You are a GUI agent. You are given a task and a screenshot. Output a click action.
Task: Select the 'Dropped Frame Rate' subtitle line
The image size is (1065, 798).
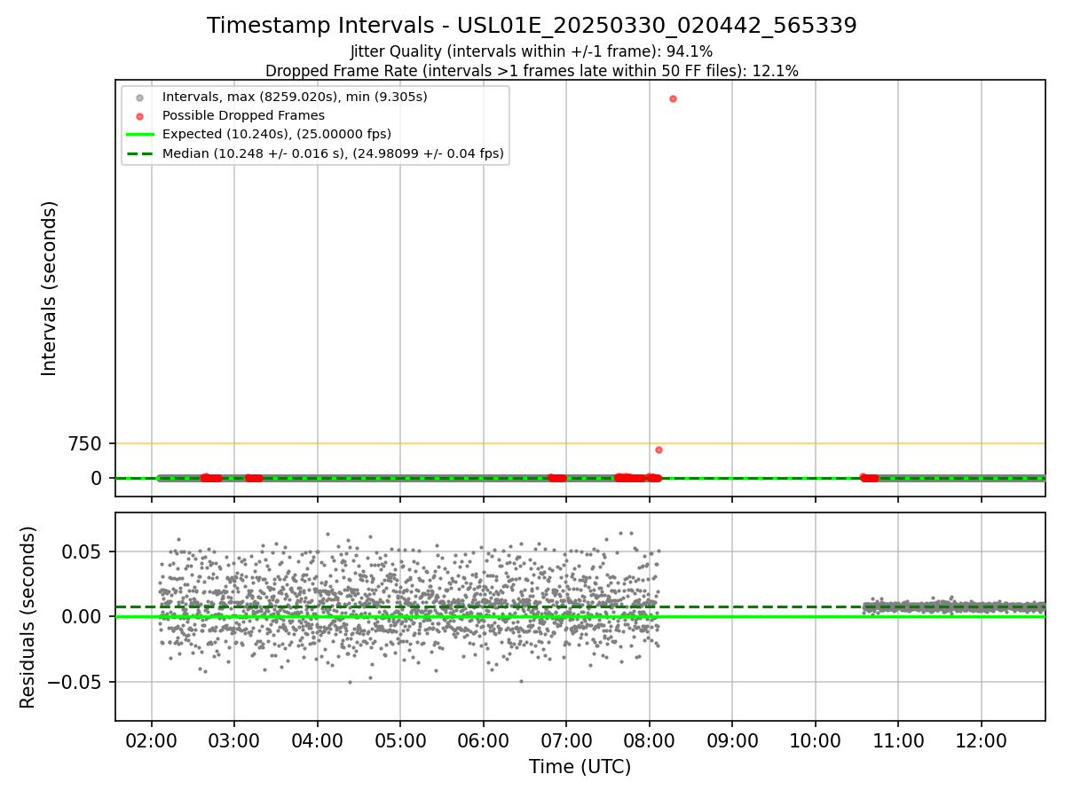tap(532, 71)
